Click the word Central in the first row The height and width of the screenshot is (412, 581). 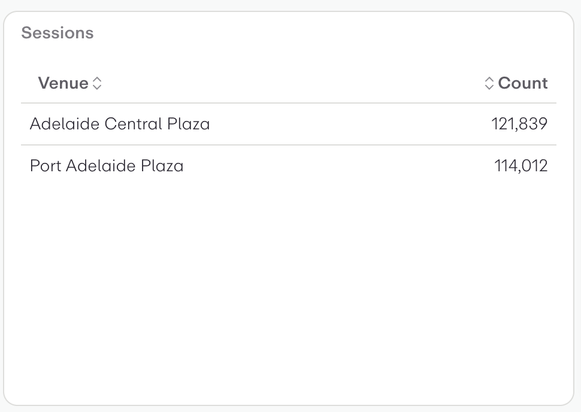pos(134,124)
